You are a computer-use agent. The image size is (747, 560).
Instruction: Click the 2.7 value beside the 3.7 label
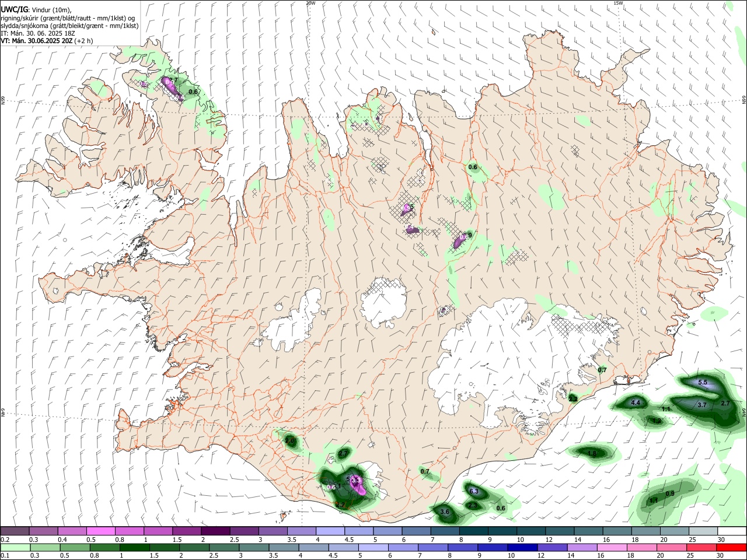725,403
